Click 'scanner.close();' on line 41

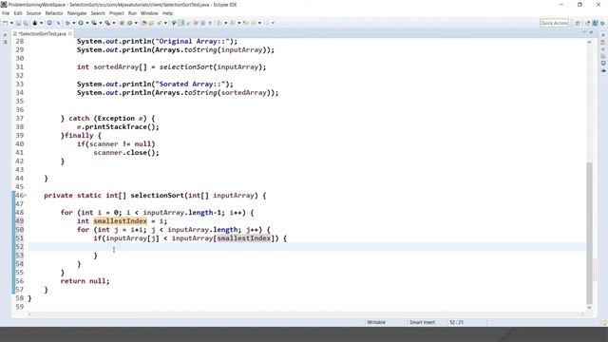pyautogui.click(x=126, y=153)
